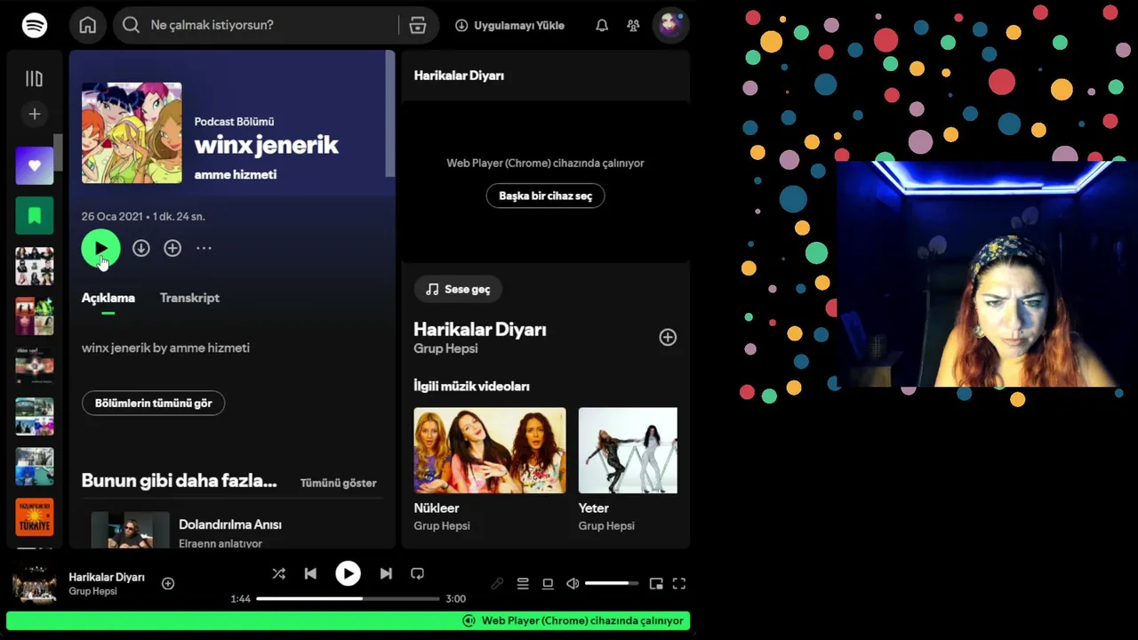Enter full screen mode
The height and width of the screenshot is (640, 1138).
coord(679,584)
